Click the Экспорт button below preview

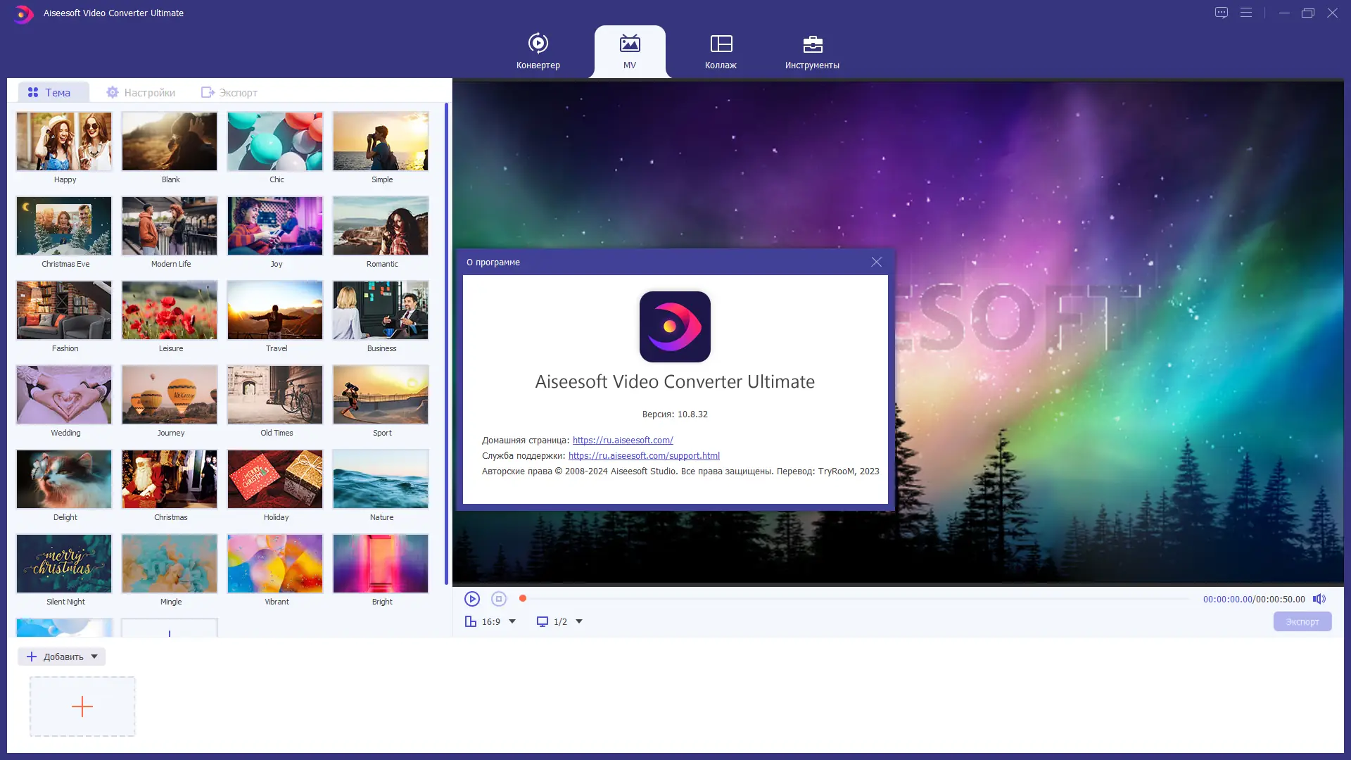tap(1302, 621)
